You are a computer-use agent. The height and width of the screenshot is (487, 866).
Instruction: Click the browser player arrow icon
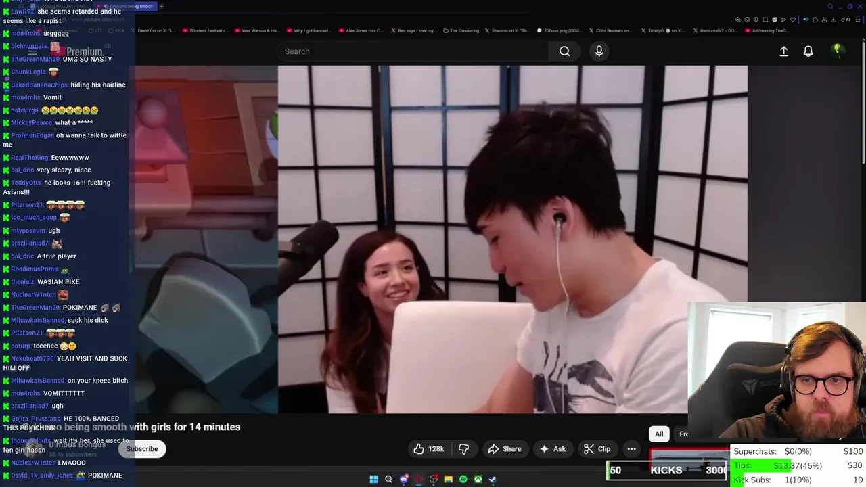click(x=783, y=20)
